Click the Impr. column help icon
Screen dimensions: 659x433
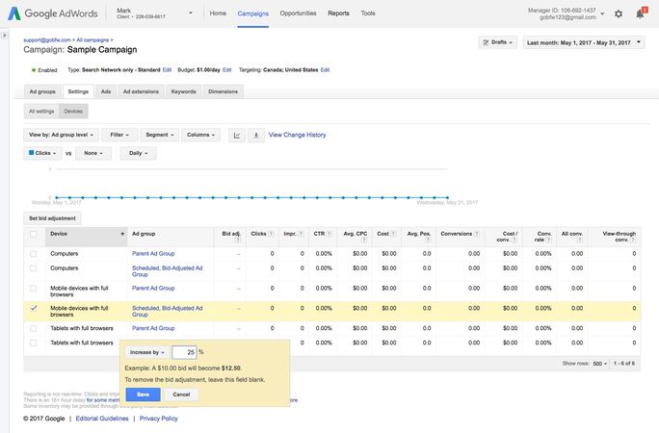[x=301, y=234]
